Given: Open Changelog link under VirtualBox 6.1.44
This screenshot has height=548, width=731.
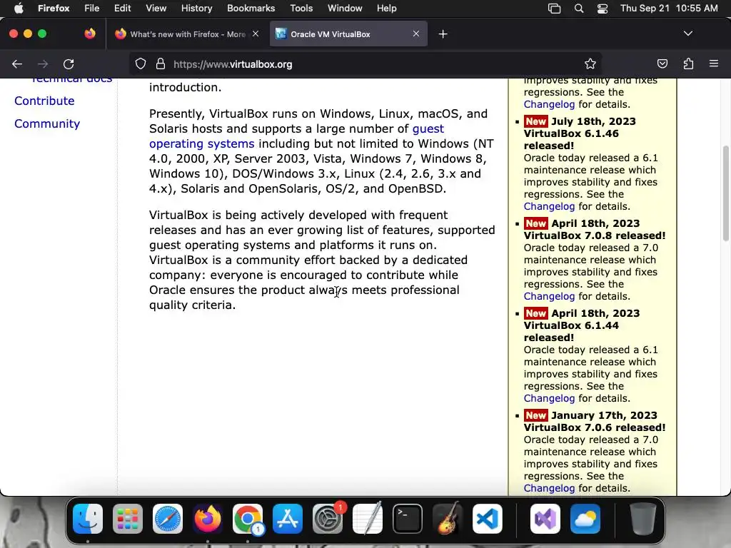Looking at the screenshot, I should pyautogui.click(x=549, y=398).
